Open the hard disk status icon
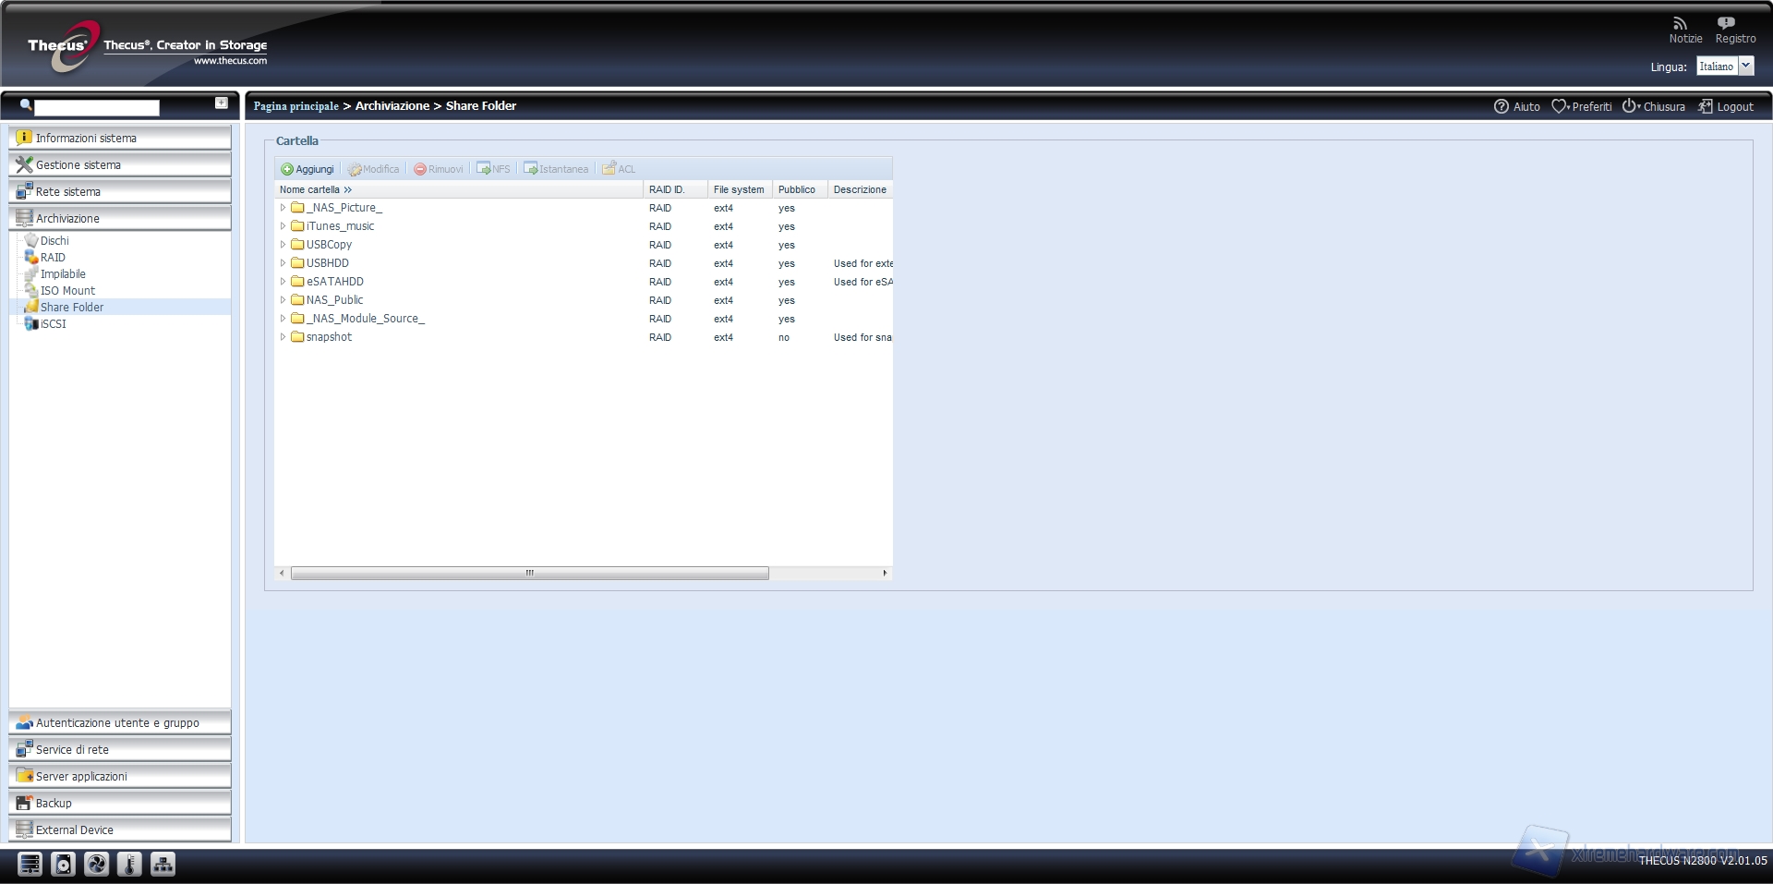Image resolution: width=1773 pixels, height=884 pixels. (x=63, y=864)
